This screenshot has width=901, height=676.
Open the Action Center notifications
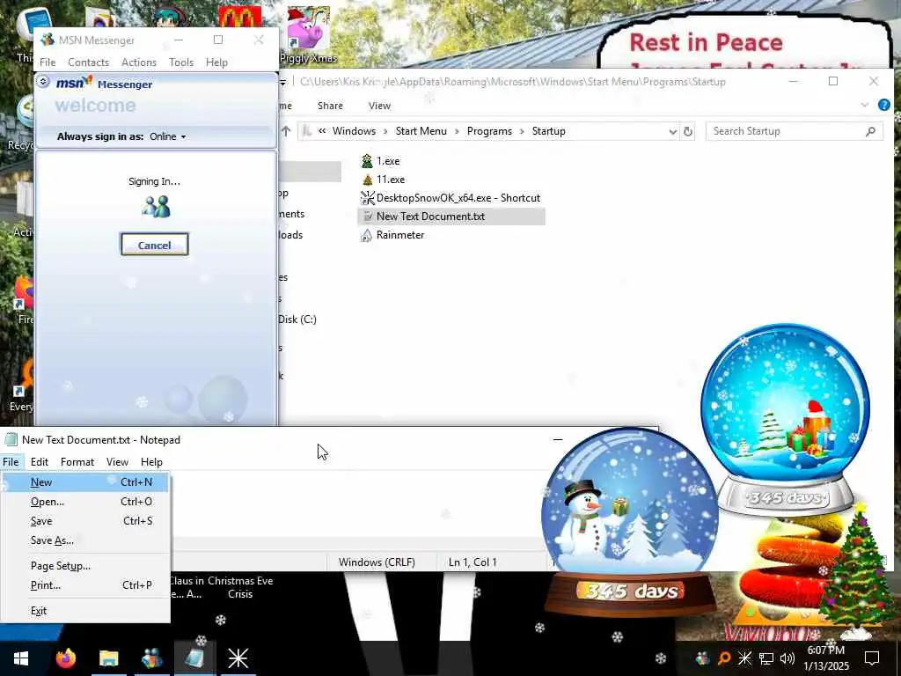click(x=872, y=658)
